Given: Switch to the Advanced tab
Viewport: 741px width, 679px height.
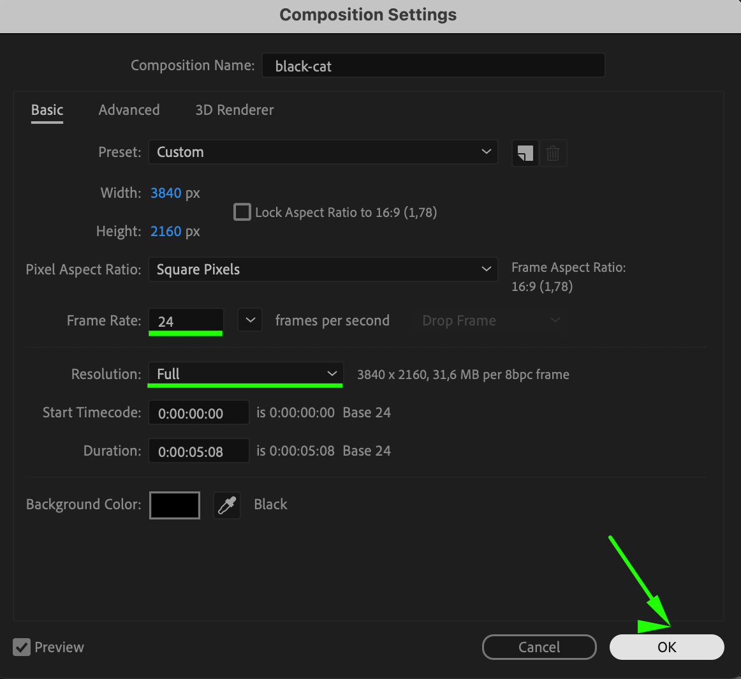Looking at the screenshot, I should click(x=129, y=110).
